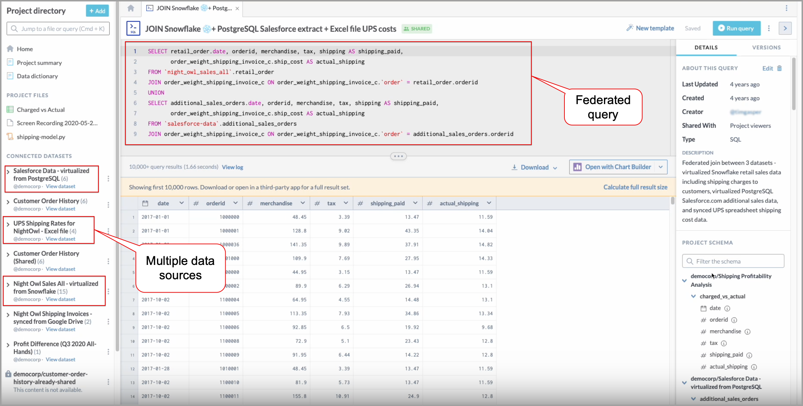Open the date column dropdown

pyautogui.click(x=182, y=203)
